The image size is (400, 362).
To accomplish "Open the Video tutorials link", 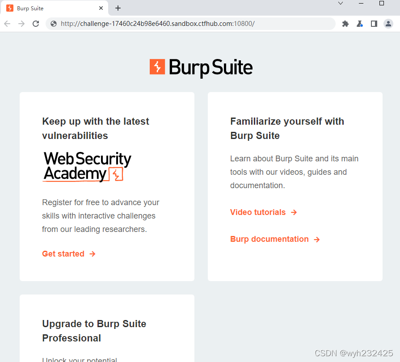I will coord(264,212).
